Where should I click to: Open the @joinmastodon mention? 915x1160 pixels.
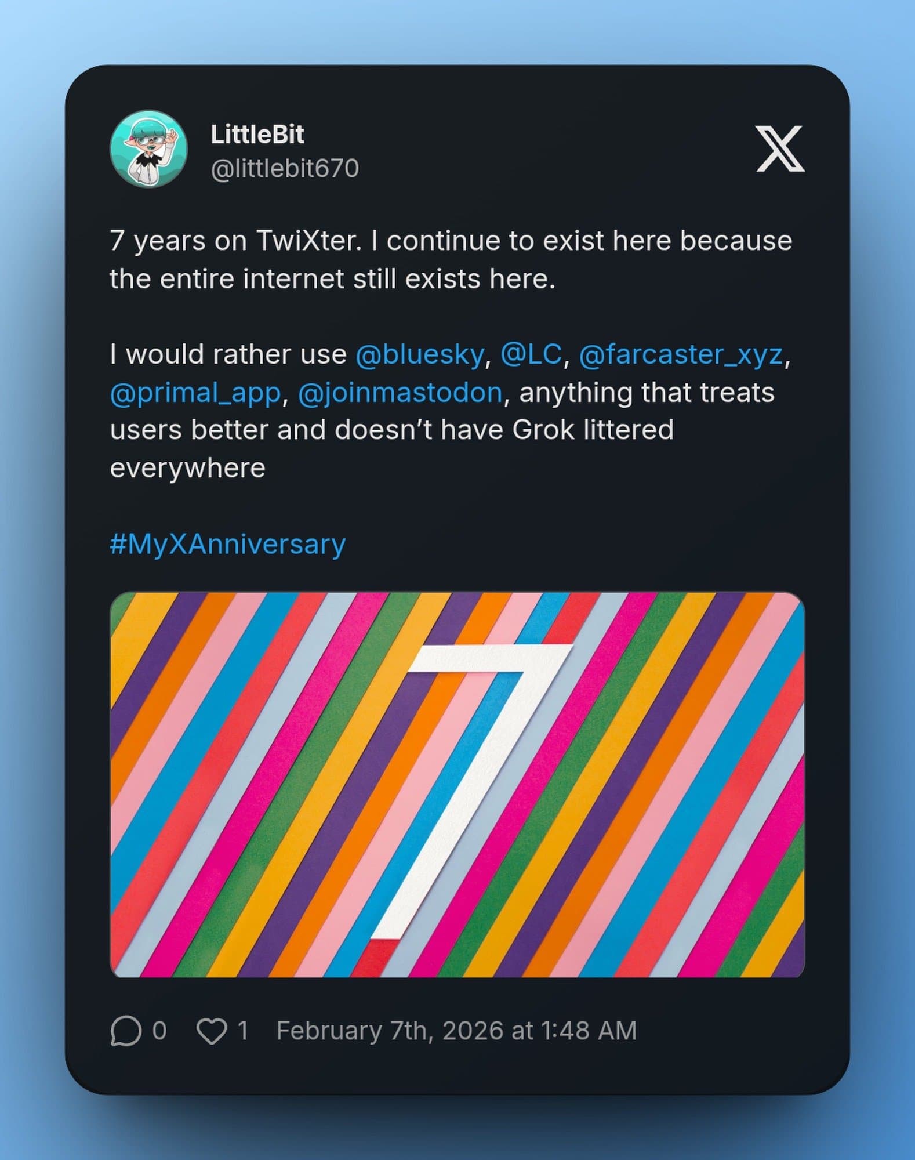[400, 393]
